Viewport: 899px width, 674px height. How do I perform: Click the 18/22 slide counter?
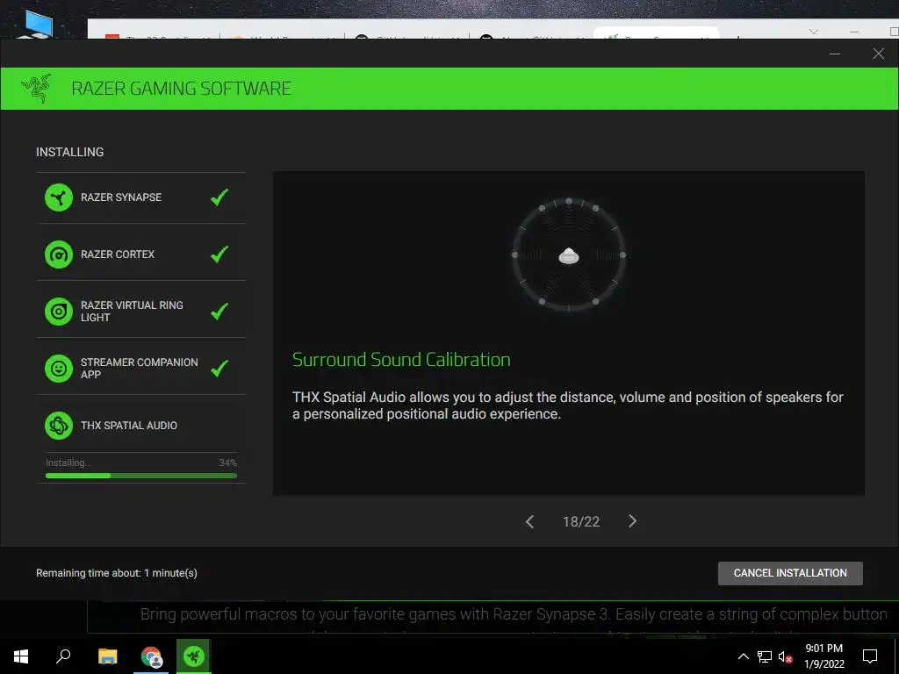581,521
